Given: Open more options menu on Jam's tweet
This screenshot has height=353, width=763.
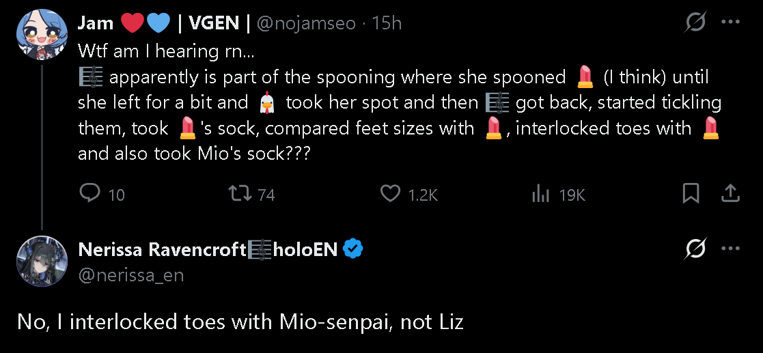Looking at the screenshot, I should [x=730, y=23].
